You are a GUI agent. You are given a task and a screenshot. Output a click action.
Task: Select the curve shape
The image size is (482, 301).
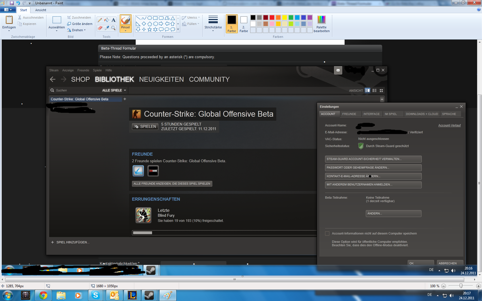[x=144, y=18]
